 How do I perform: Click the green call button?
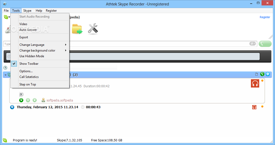[265, 44]
